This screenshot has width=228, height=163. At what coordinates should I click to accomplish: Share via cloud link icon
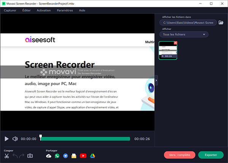(x=49, y=156)
